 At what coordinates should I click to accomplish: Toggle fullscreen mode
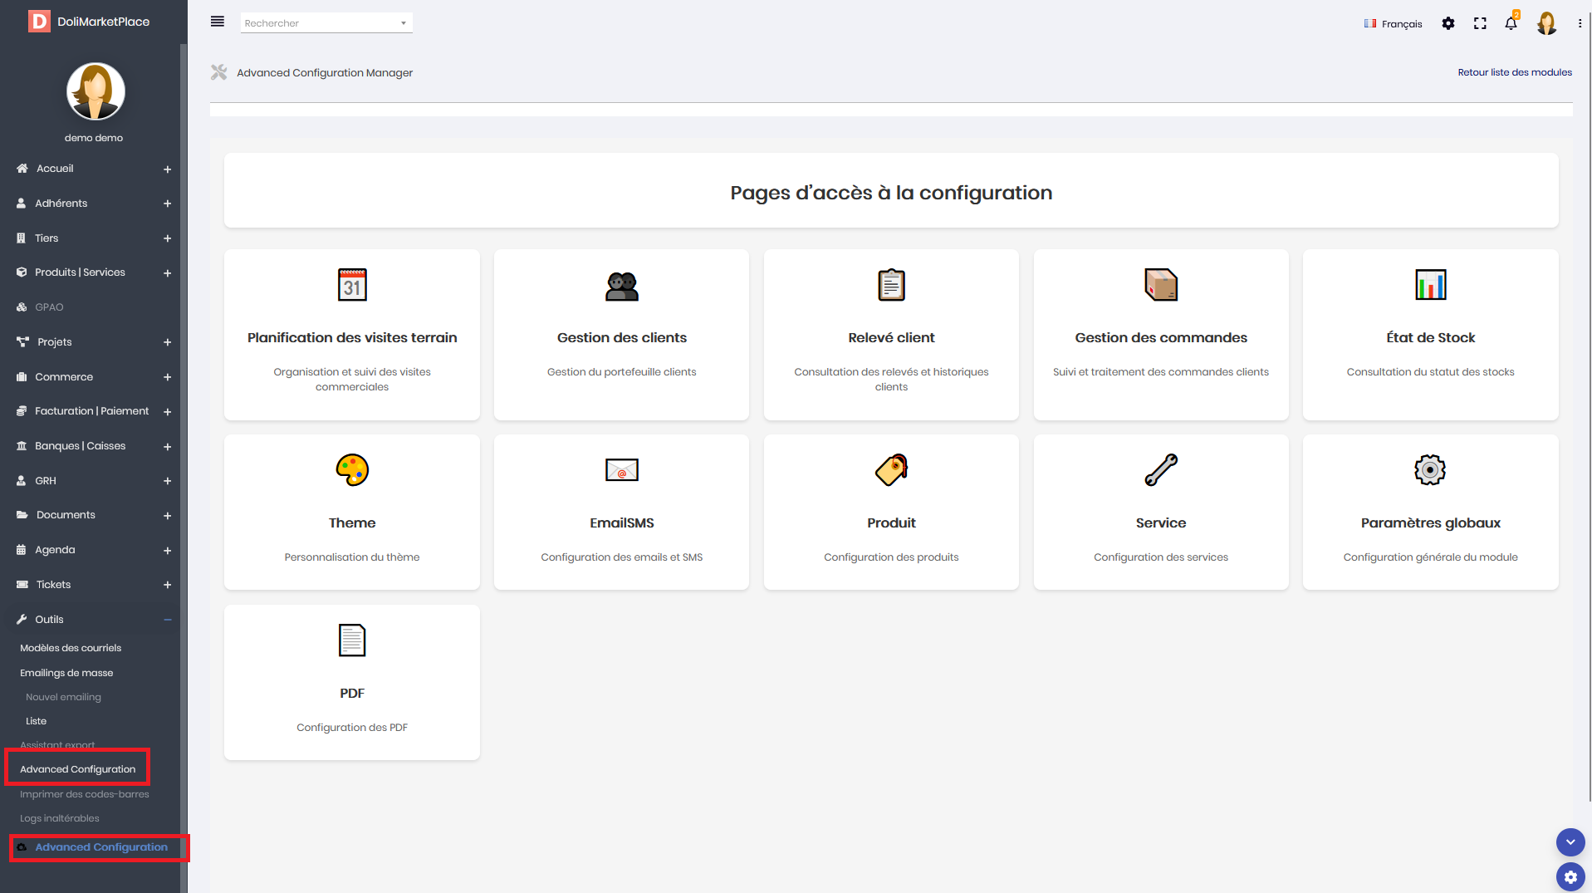[x=1480, y=23]
